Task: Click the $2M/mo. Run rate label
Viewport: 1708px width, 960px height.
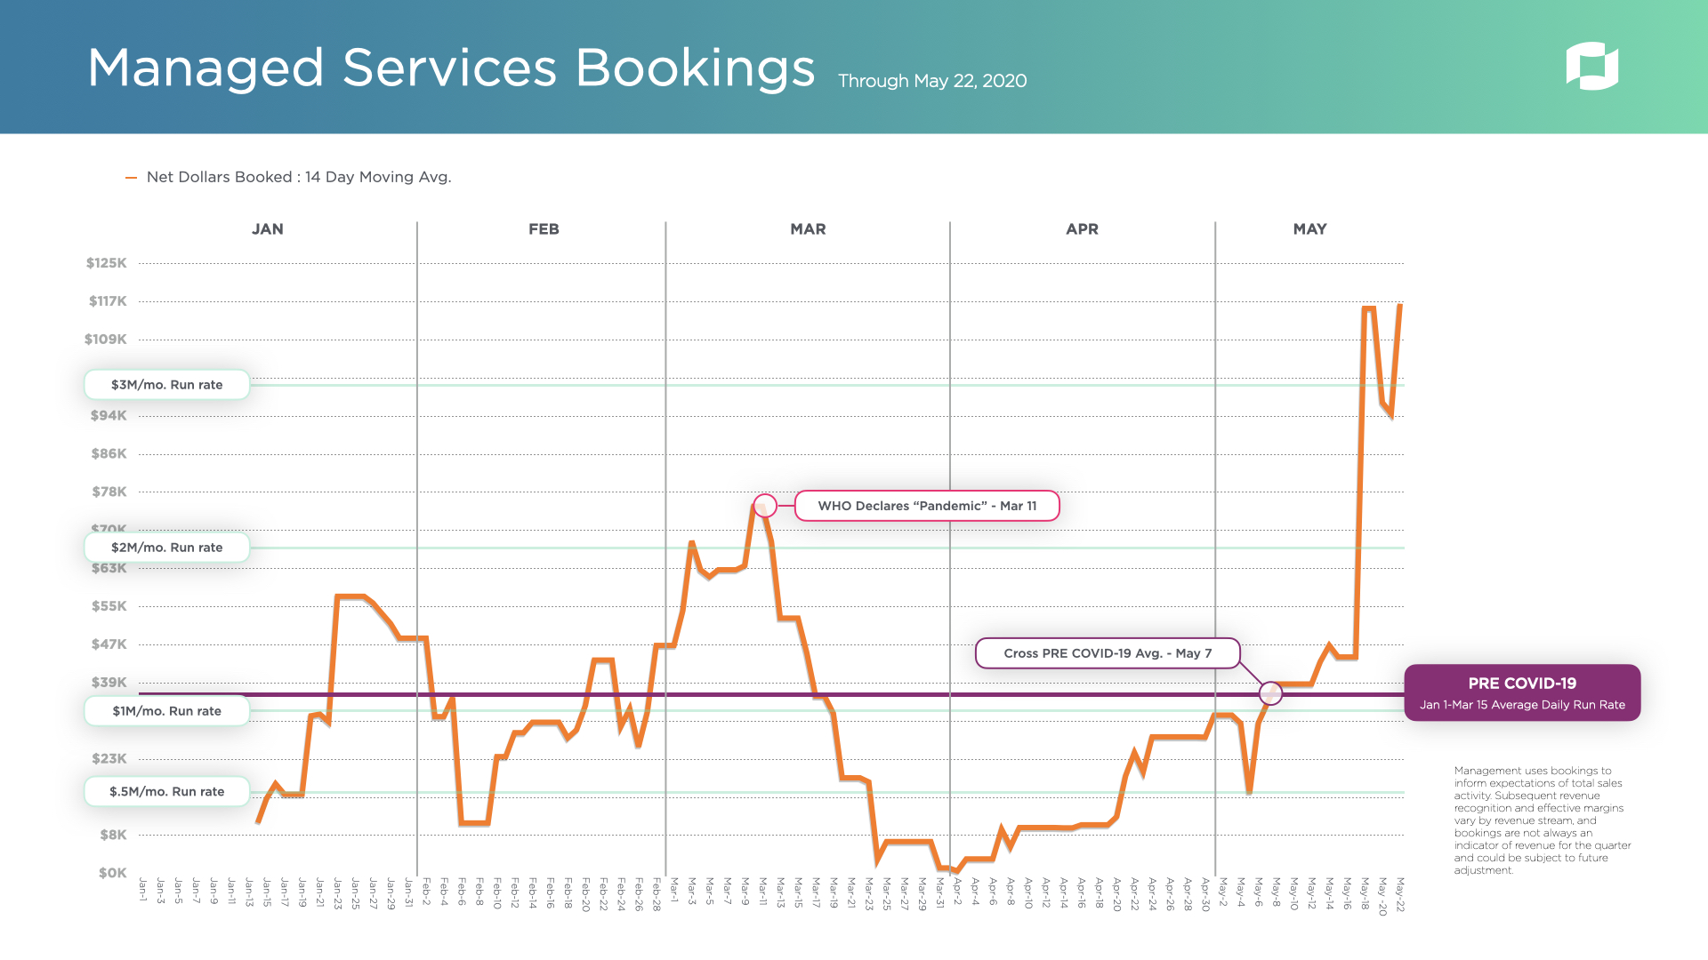Action: pyautogui.click(x=166, y=548)
